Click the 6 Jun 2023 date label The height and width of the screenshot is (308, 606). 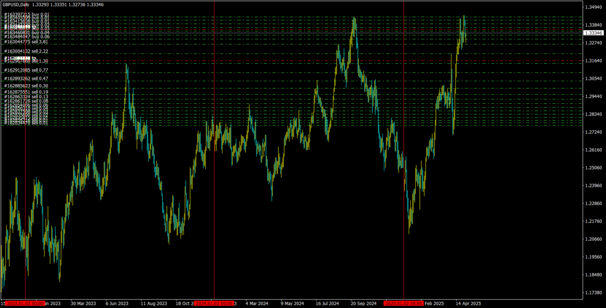117,304
